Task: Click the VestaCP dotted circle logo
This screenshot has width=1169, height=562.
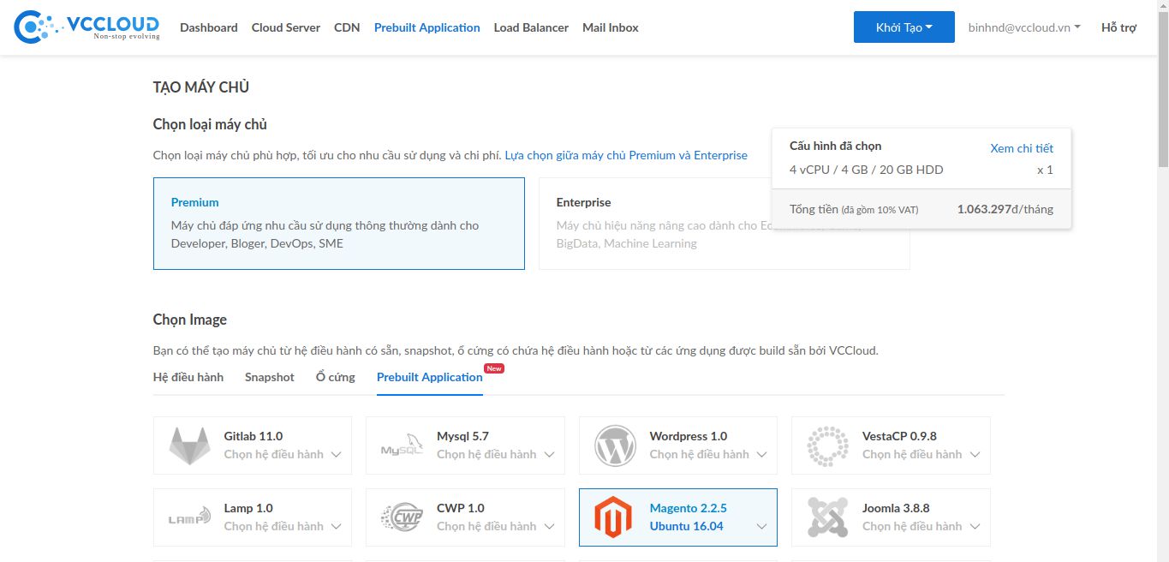Action: (x=827, y=445)
